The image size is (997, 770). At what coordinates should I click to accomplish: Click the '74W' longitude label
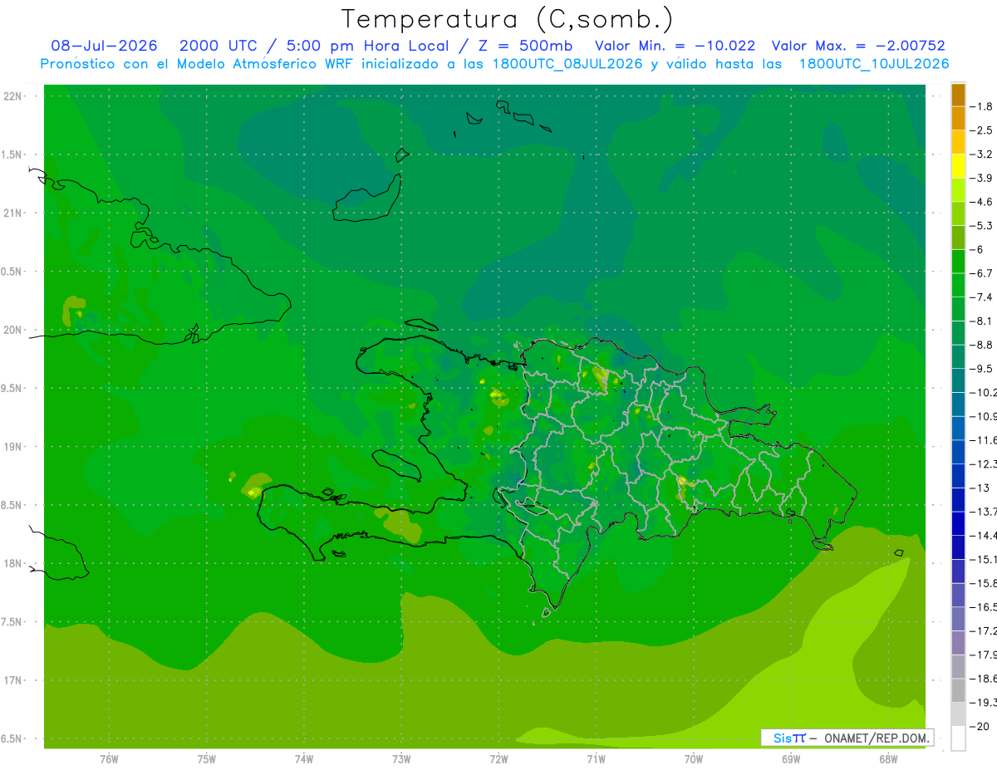[304, 759]
